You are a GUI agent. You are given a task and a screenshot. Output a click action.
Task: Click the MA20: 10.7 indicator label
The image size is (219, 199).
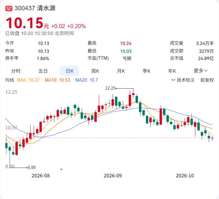[87, 80]
